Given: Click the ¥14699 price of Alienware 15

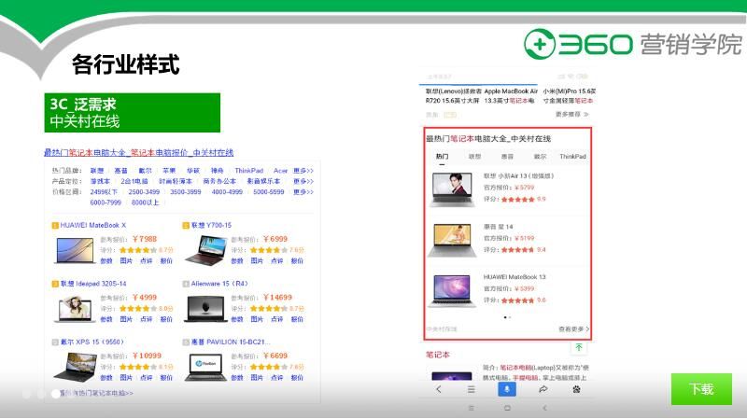Looking at the screenshot, I should 277,297.
